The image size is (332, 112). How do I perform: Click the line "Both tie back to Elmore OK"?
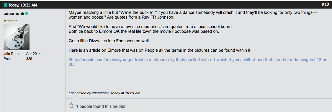[143, 31]
